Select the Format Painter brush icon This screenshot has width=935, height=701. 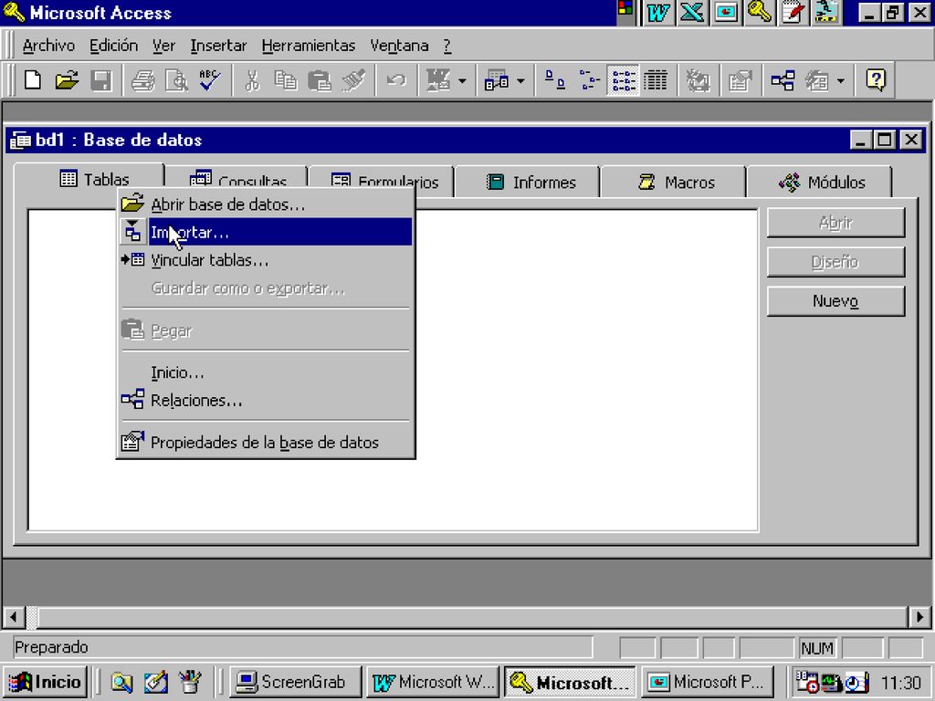click(353, 80)
